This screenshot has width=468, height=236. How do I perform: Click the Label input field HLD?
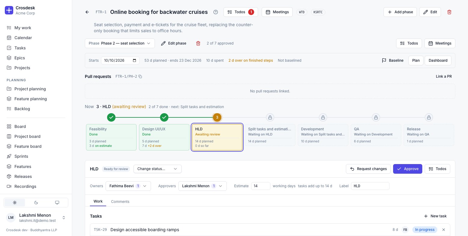[370, 186]
